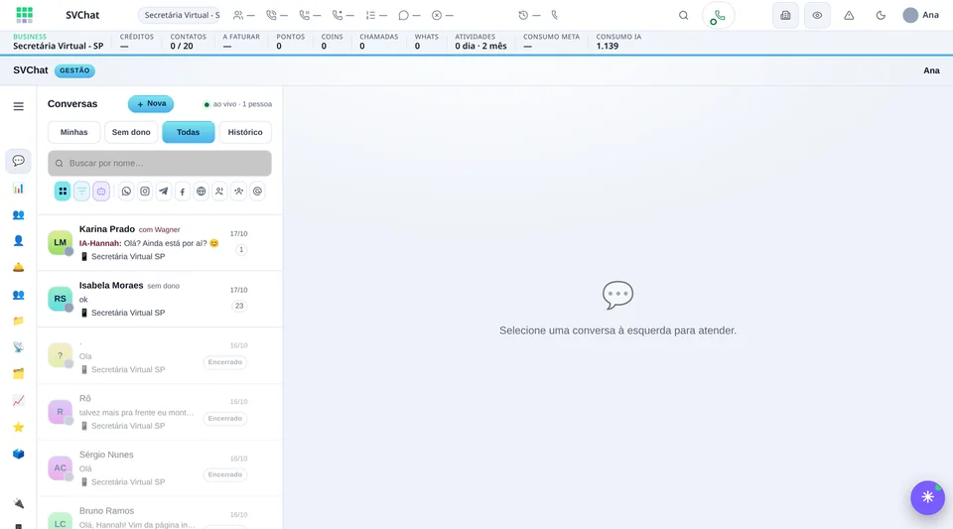Toggle dark mode moon icon
Image resolution: width=953 pixels, height=529 pixels.
[x=881, y=15]
